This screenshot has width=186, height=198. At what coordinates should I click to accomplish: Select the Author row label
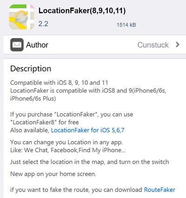click(x=37, y=45)
